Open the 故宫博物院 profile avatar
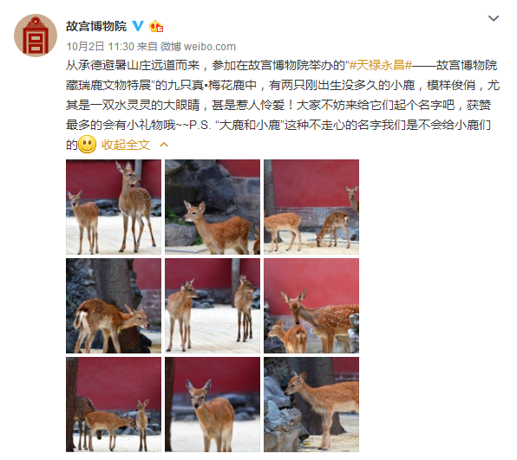Image resolution: width=517 pixels, height=460 pixels. (36, 36)
